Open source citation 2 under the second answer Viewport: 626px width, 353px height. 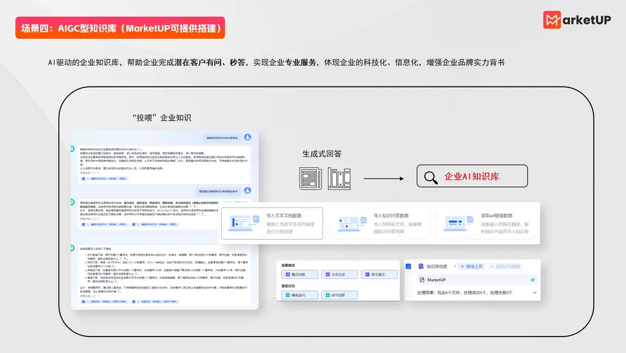155,225
